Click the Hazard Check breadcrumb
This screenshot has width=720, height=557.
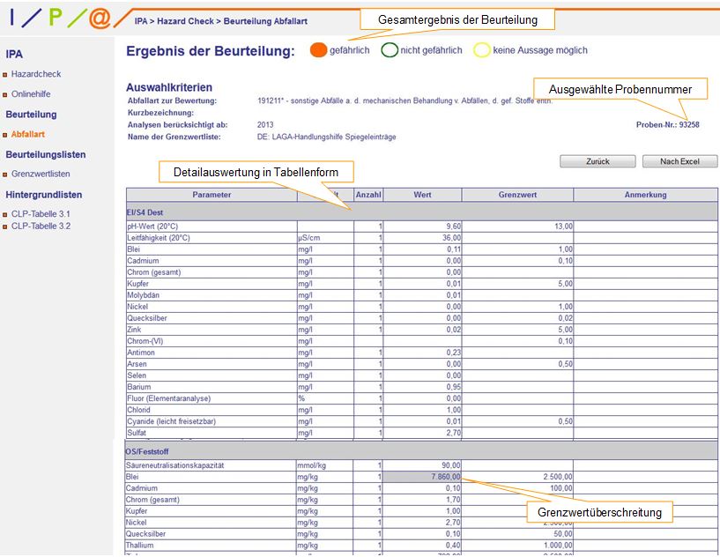point(185,21)
